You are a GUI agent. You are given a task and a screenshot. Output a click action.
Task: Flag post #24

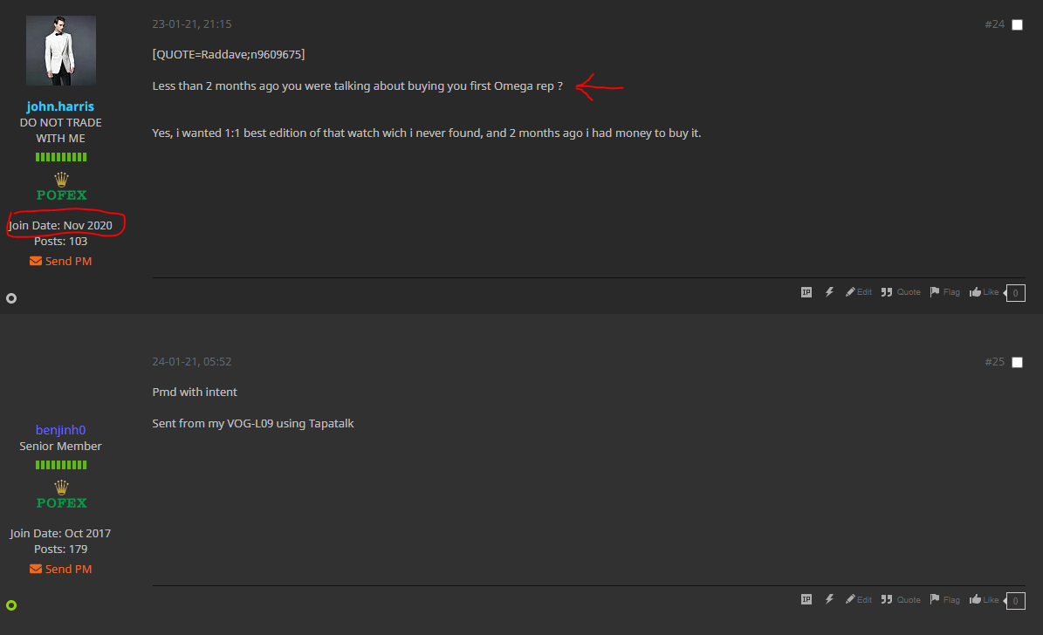coord(944,292)
